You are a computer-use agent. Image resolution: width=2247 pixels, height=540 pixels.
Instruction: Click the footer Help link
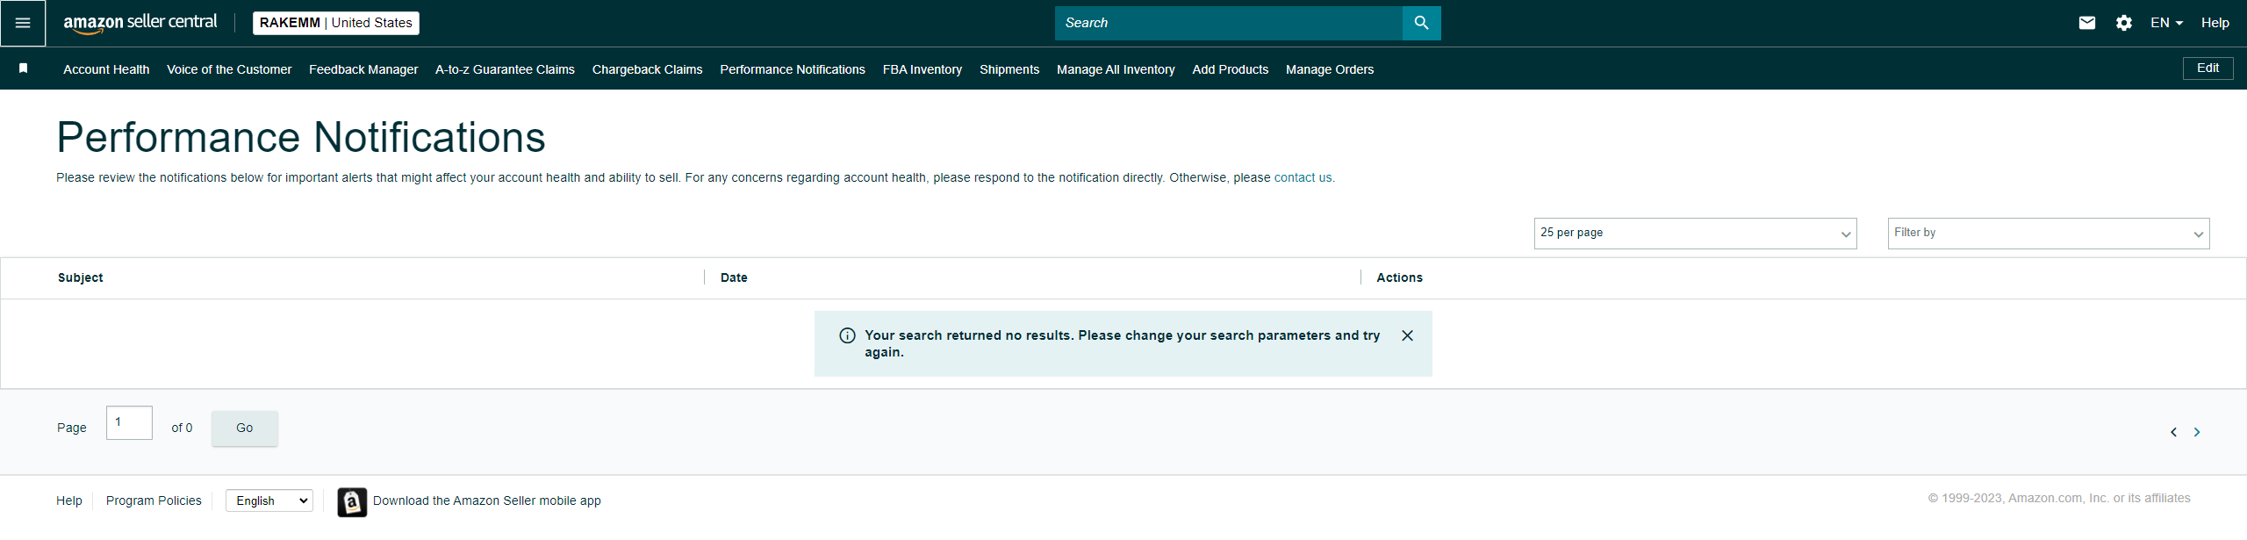[69, 500]
